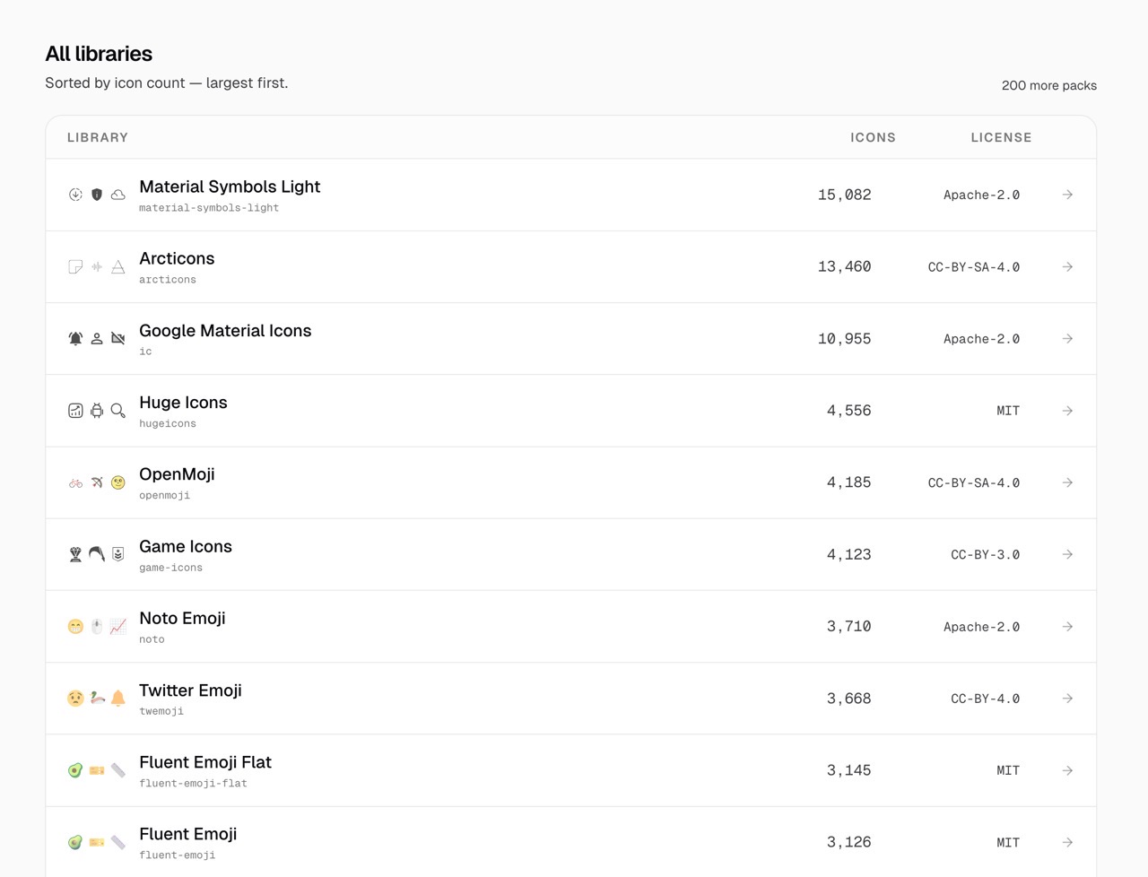Click the triangle icon in Arcticons row

(118, 267)
